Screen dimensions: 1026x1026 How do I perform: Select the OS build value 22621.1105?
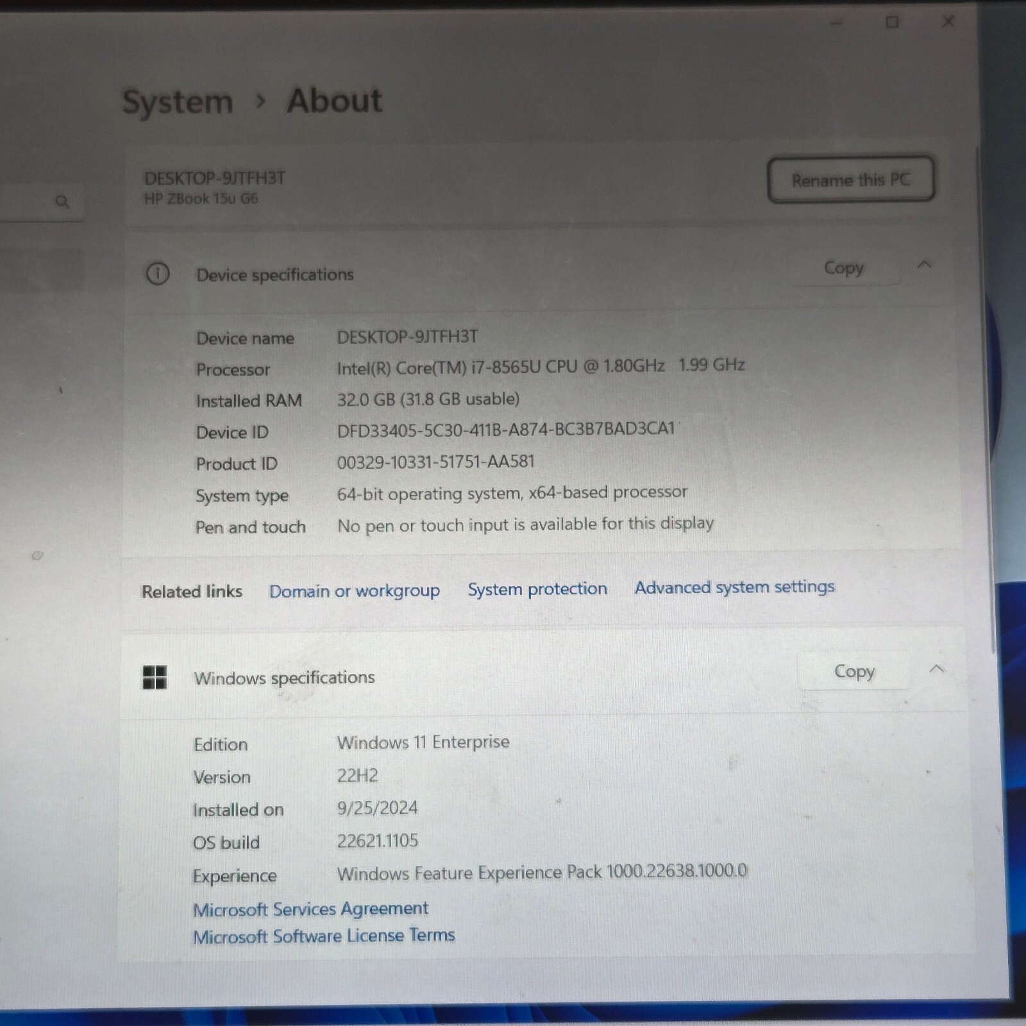click(378, 841)
